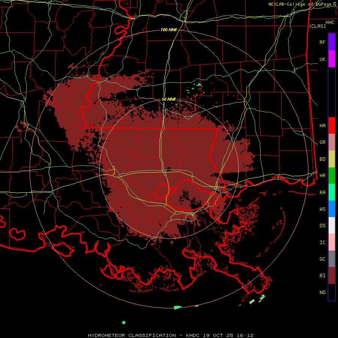Click the 'UK' legend label
This screenshot has width=338, height=338.
pos(322,59)
